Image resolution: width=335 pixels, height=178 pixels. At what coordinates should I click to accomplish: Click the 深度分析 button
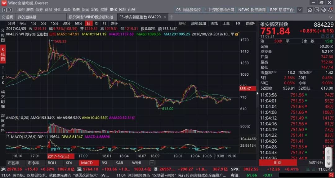pyautogui.click(x=316, y=162)
